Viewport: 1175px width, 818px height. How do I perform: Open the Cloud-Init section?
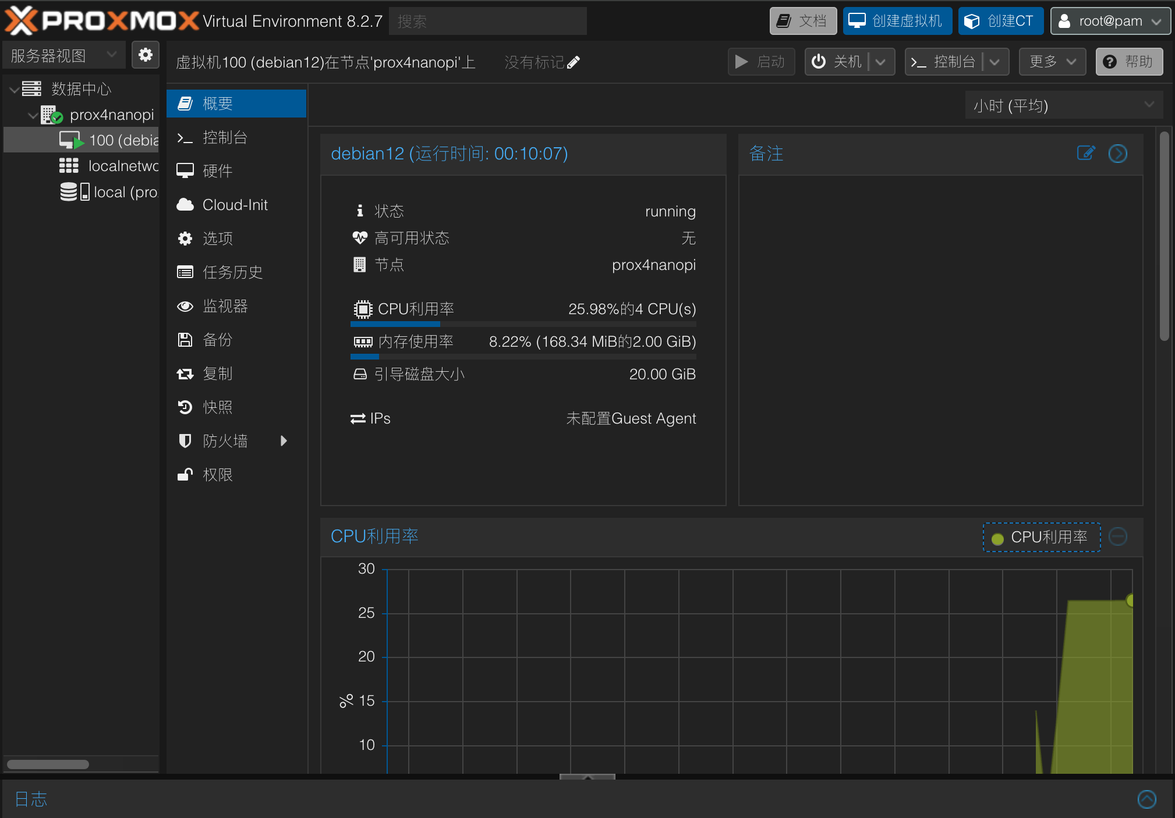(x=236, y=205)
